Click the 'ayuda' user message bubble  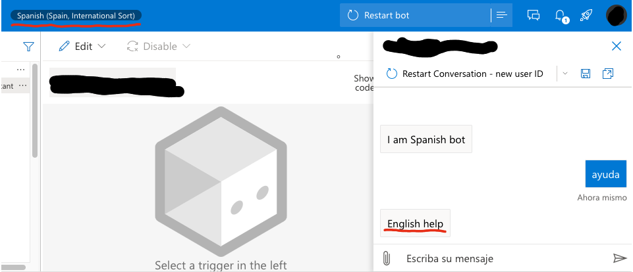[605, 174]
